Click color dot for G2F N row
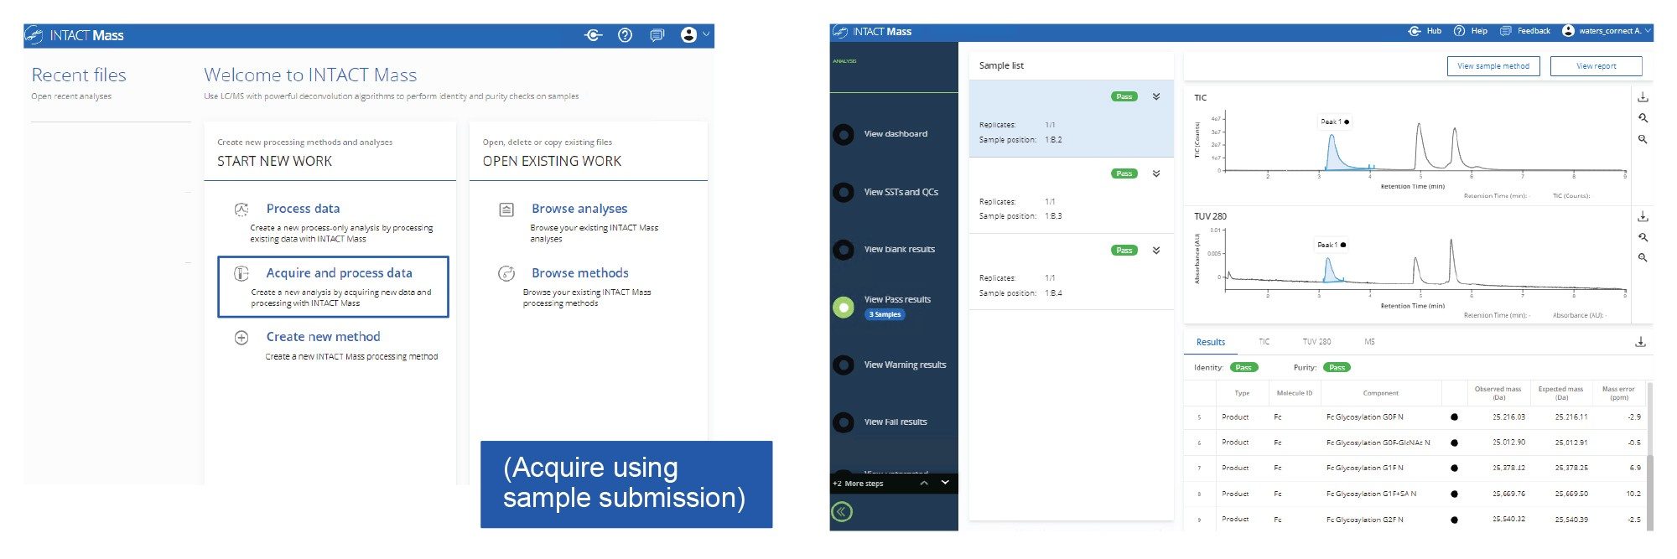The width and height of the screenshot is (1677, 559). (x=1454, y=520)
